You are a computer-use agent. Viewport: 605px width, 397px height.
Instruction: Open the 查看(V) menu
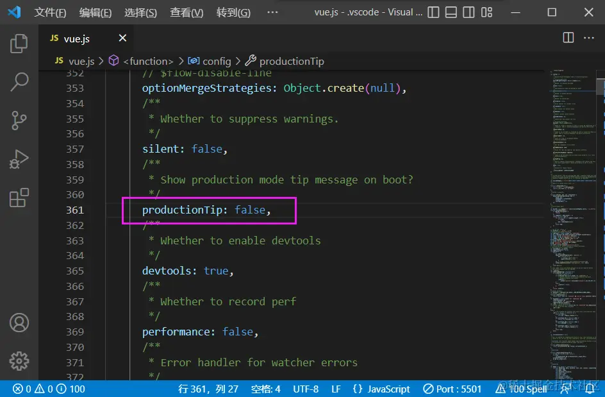(186, 12)
